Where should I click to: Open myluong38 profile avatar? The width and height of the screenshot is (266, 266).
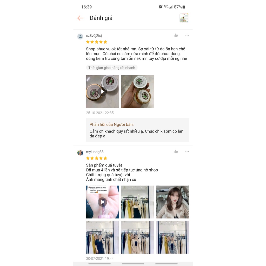click(x=80, y=152)
